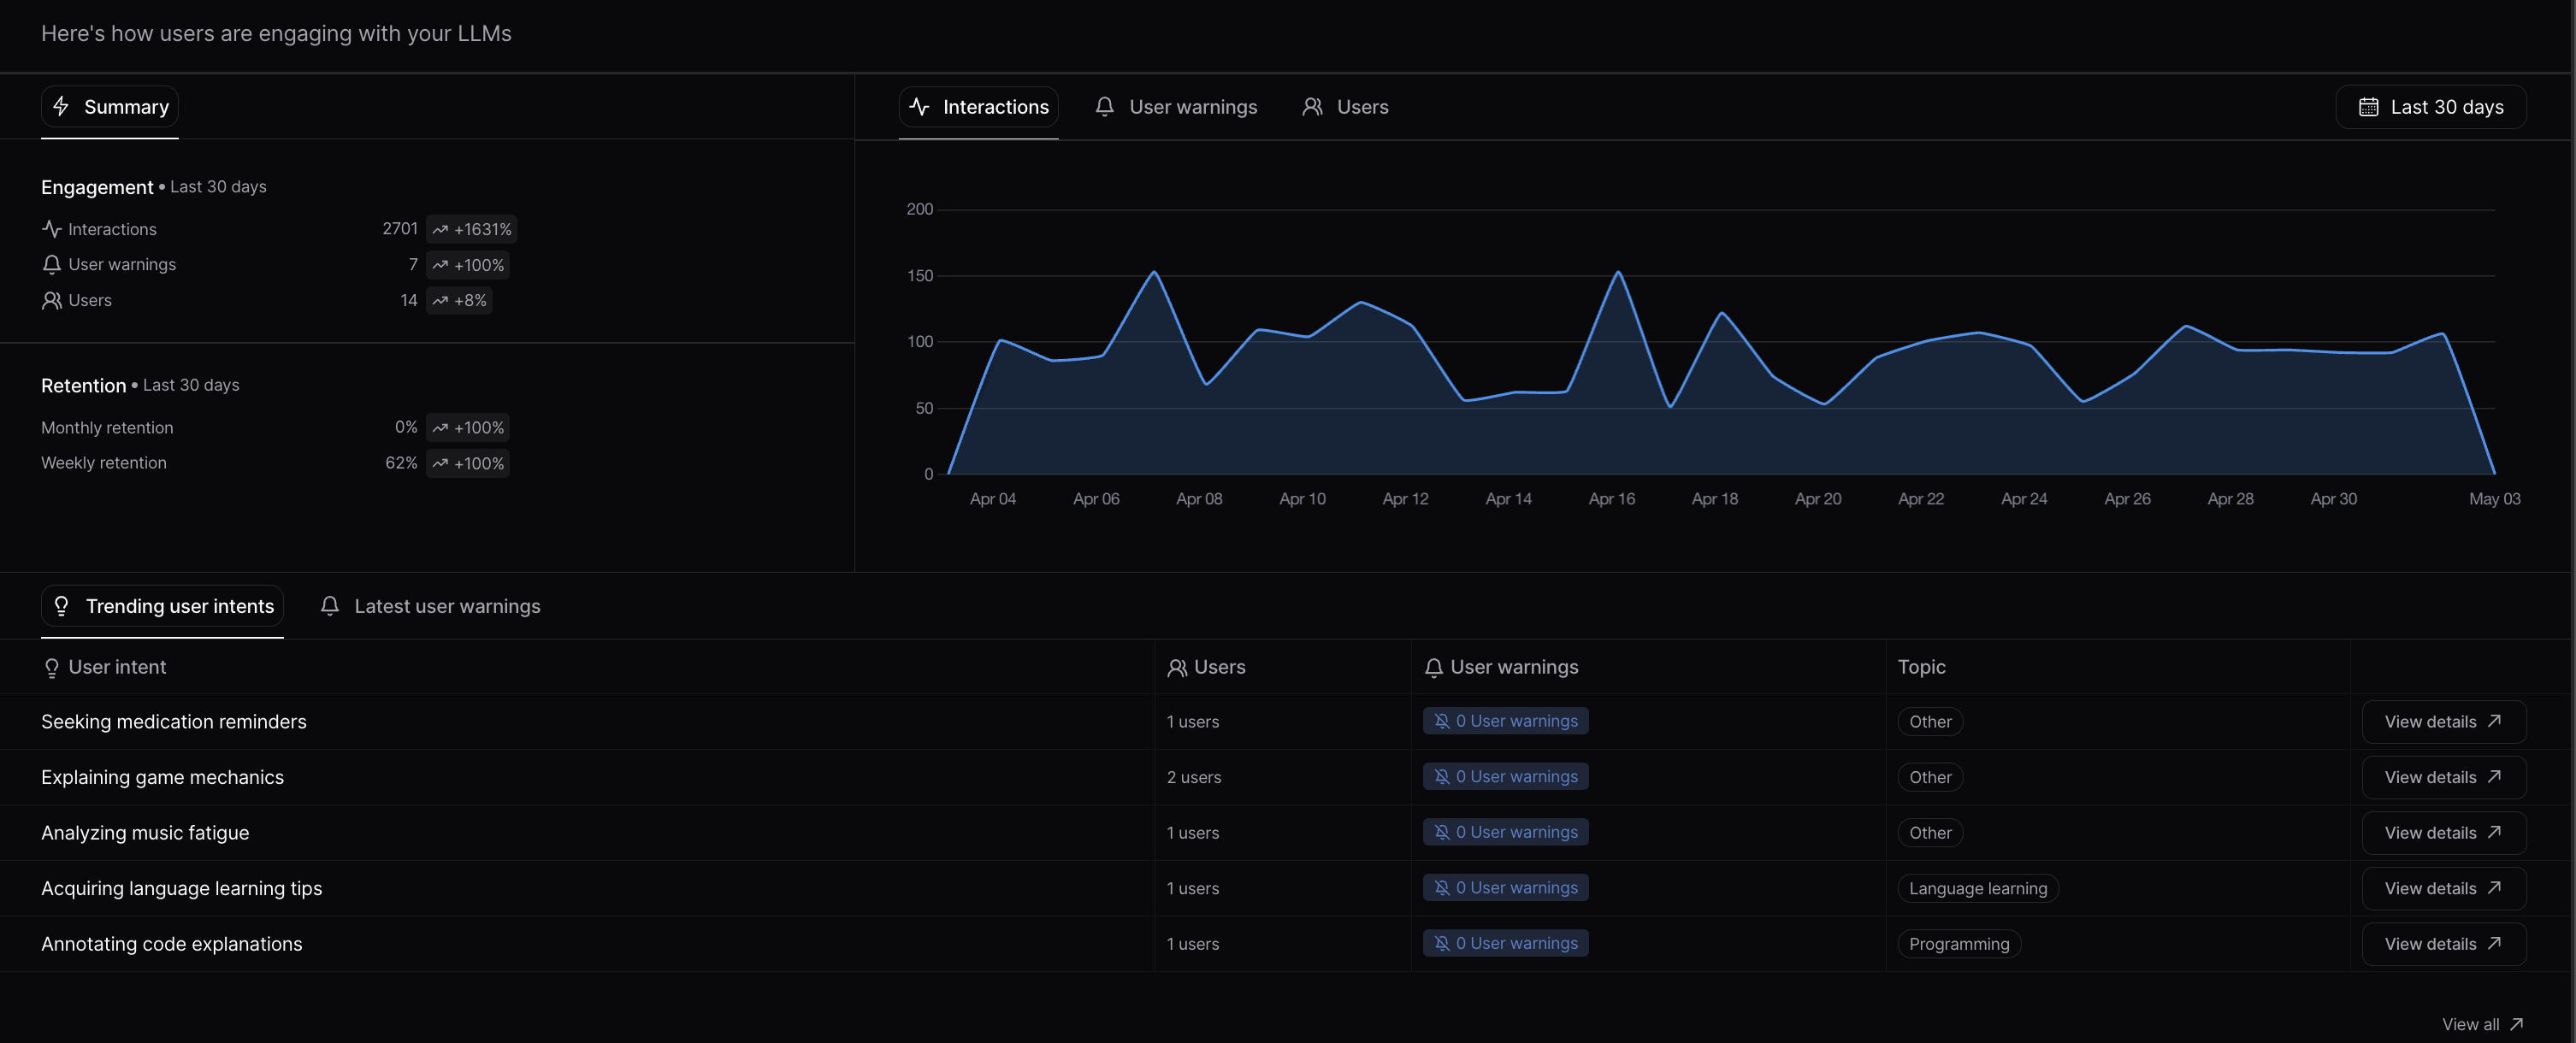Click the lightbulb icon in User intent header

click(x=52, y=668)
